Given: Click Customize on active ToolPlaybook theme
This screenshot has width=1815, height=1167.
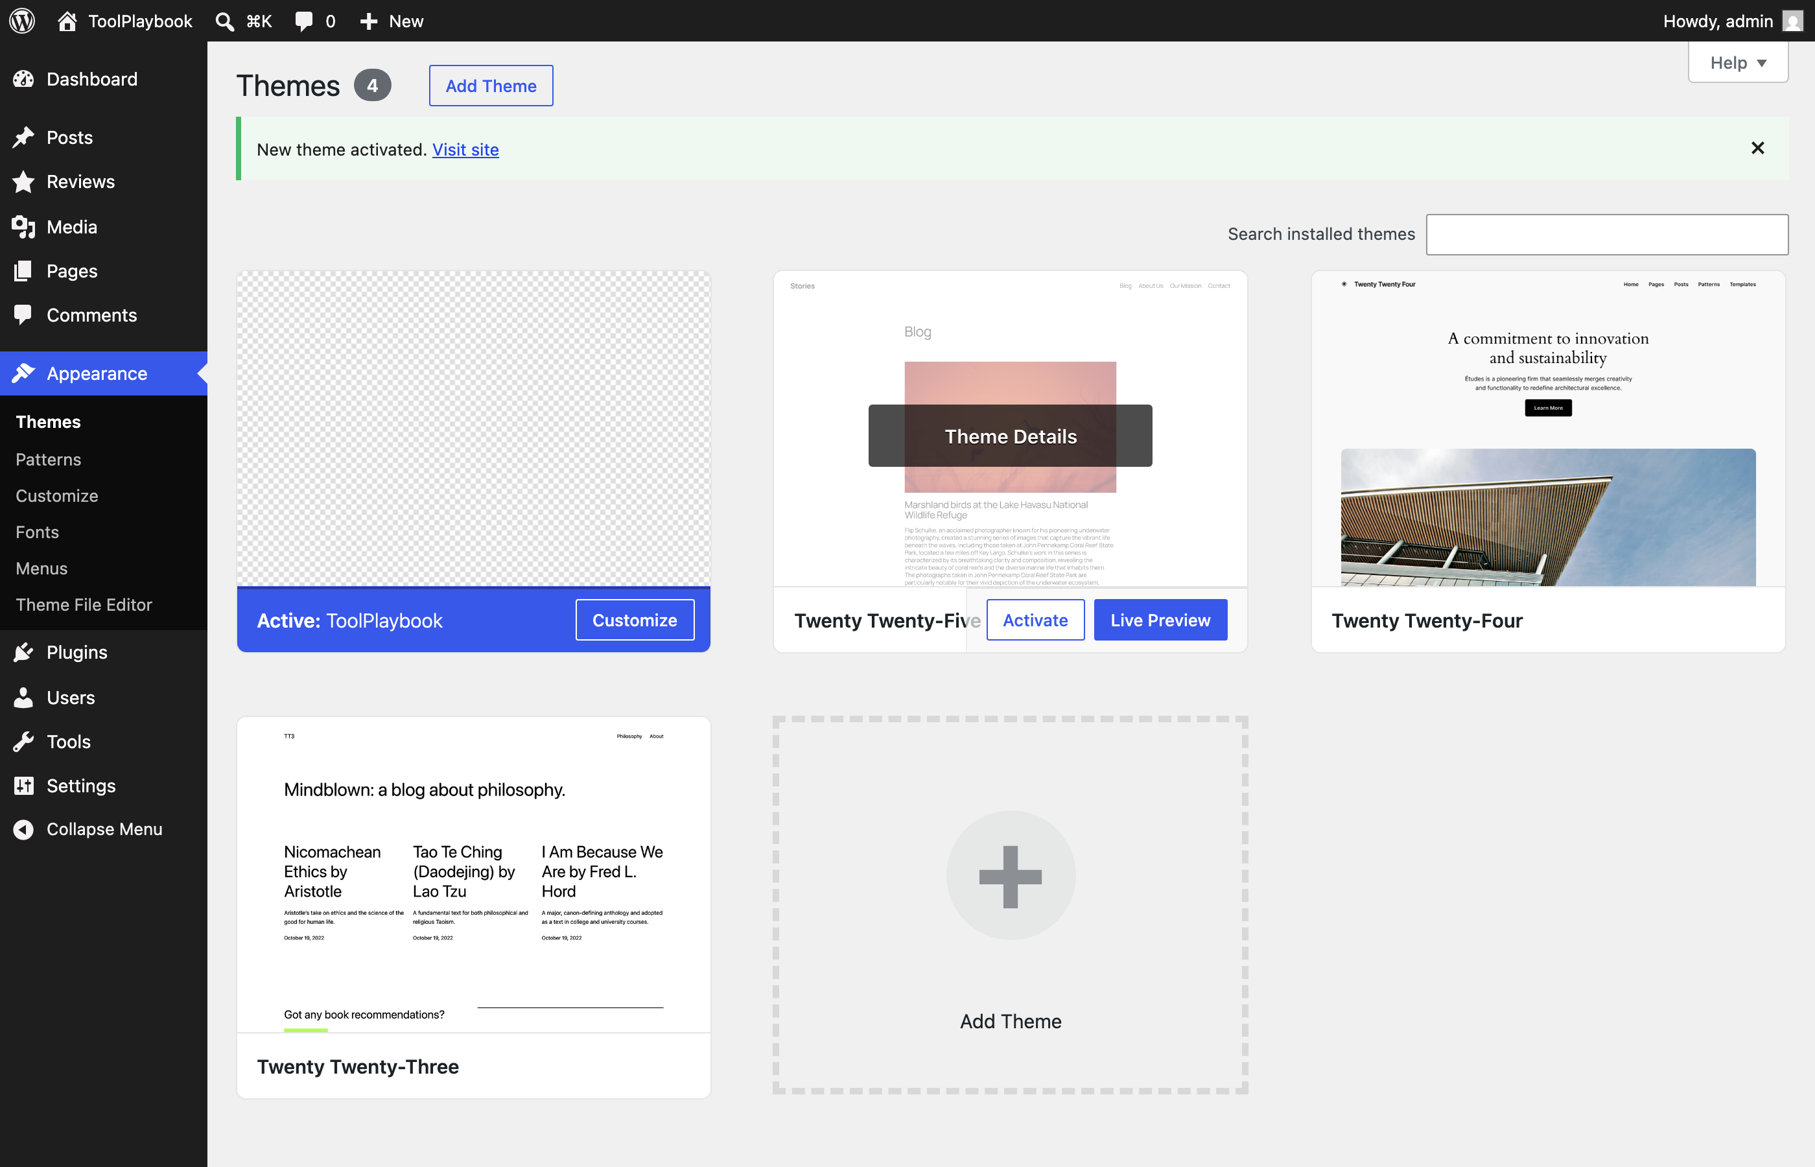Looking at the screenshot, I should [x=635, y=620].
